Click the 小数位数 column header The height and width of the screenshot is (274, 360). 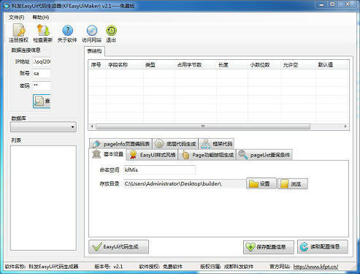(264, 65)
